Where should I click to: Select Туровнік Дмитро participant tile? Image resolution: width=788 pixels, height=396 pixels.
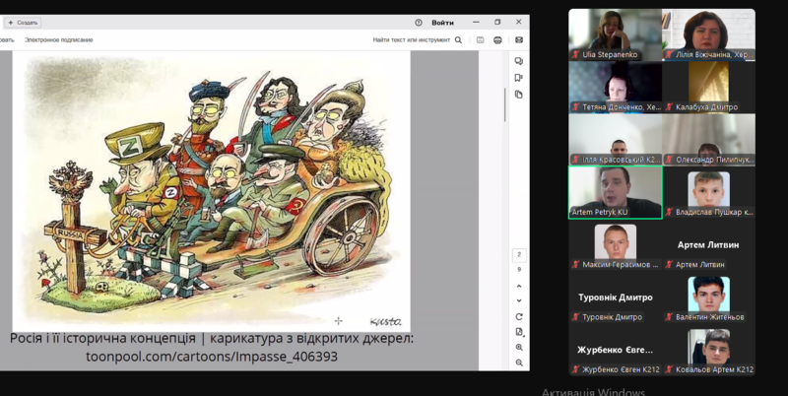point(615,298)
